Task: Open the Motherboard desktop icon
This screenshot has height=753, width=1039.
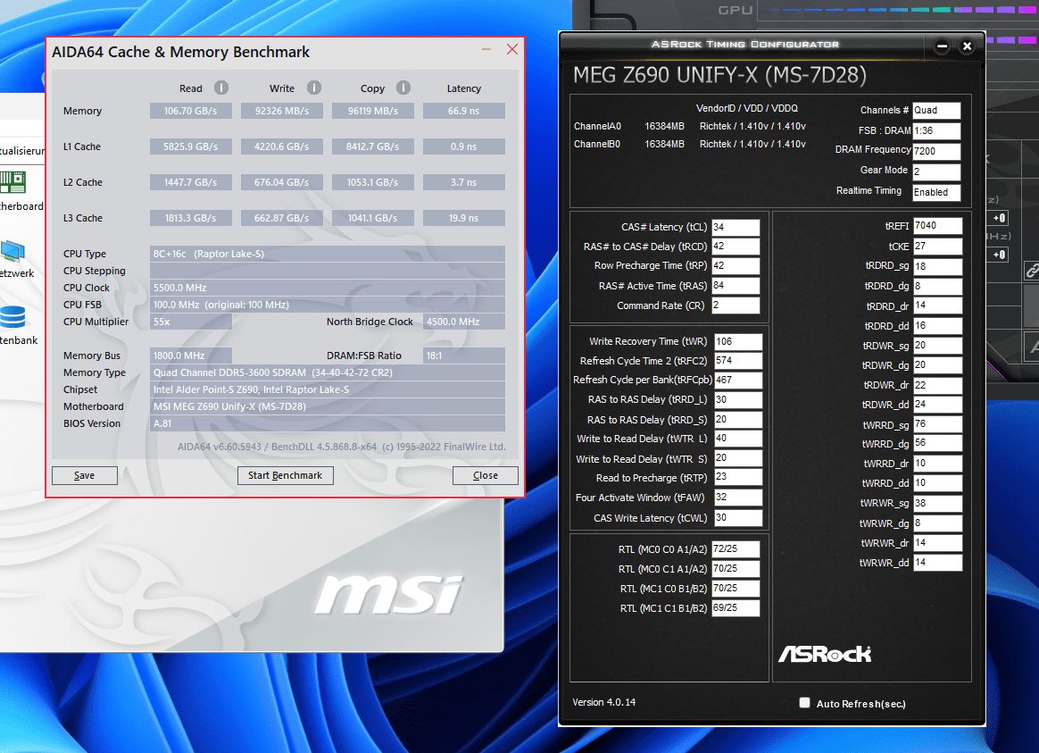Action: pyautogui.click(x=14, y=191)
